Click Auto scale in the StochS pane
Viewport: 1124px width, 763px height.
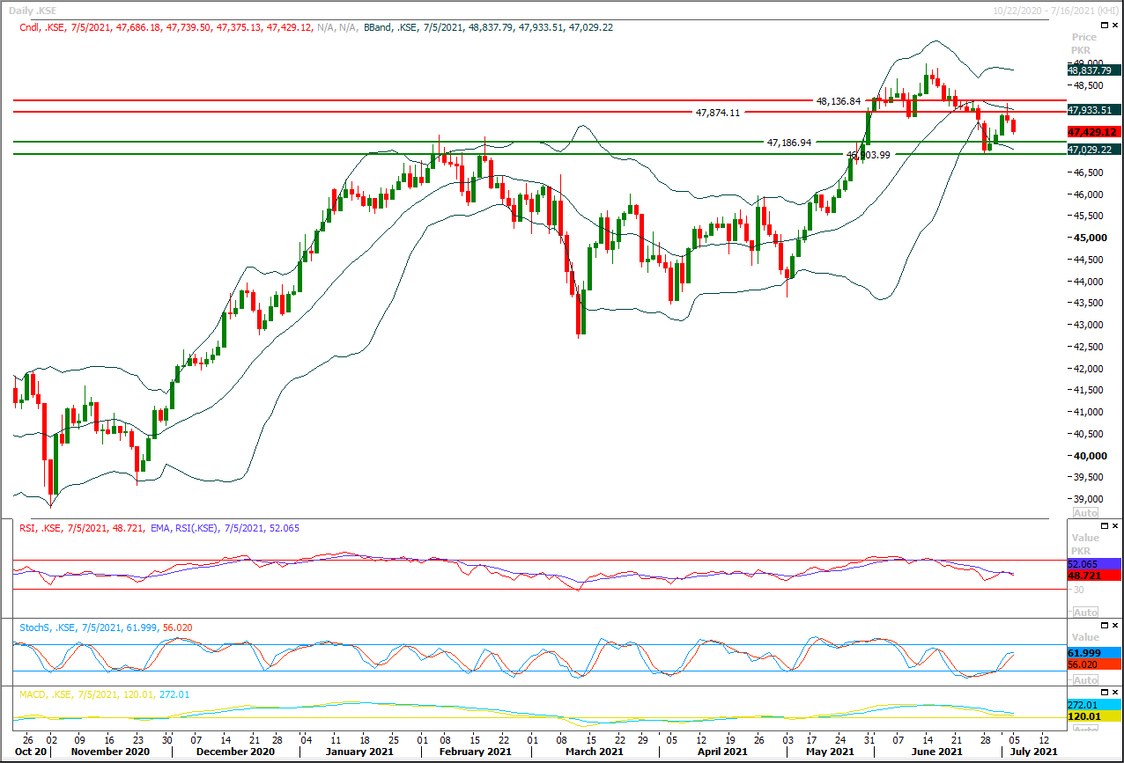click(x=1086, y=680)
